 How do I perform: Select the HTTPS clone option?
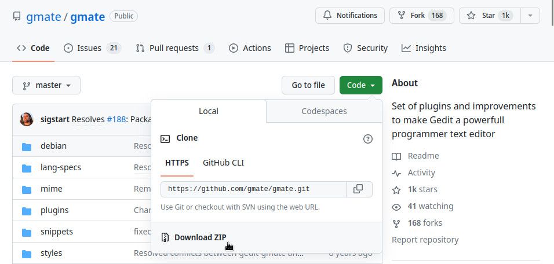coord(177,163)
